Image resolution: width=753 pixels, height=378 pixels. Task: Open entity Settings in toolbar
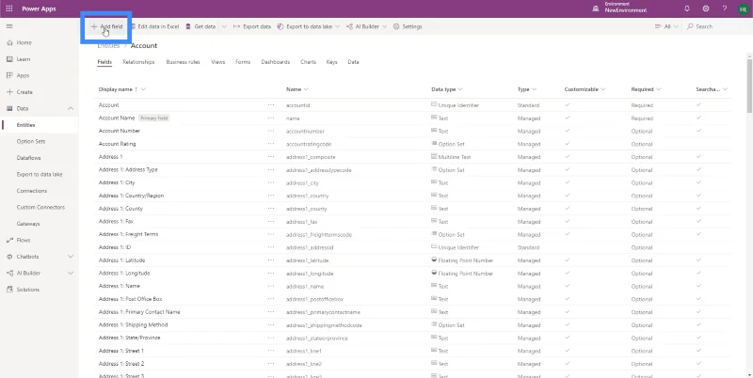point(408,26)
